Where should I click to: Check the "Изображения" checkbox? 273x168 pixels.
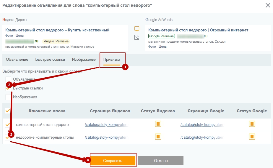pos(8,97)
